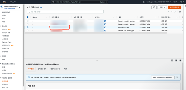Click the info icon in Reachability banner
The image size is (186, 90).
(29, 77)
